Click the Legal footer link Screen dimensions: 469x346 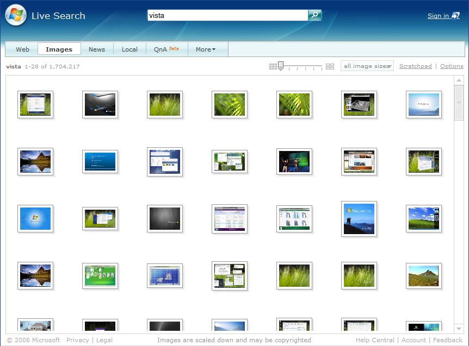click(x=104, y=340)
